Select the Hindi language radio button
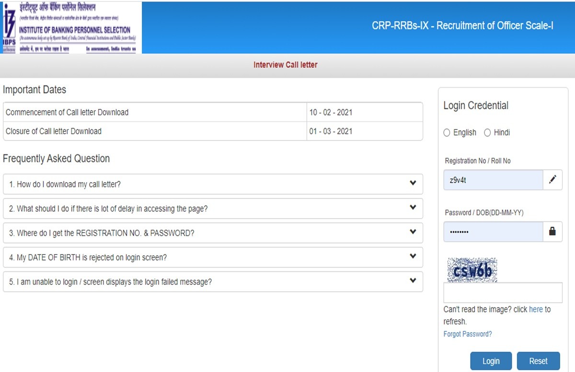The height and width of the screenshot is (372, 575). point(487,133)
